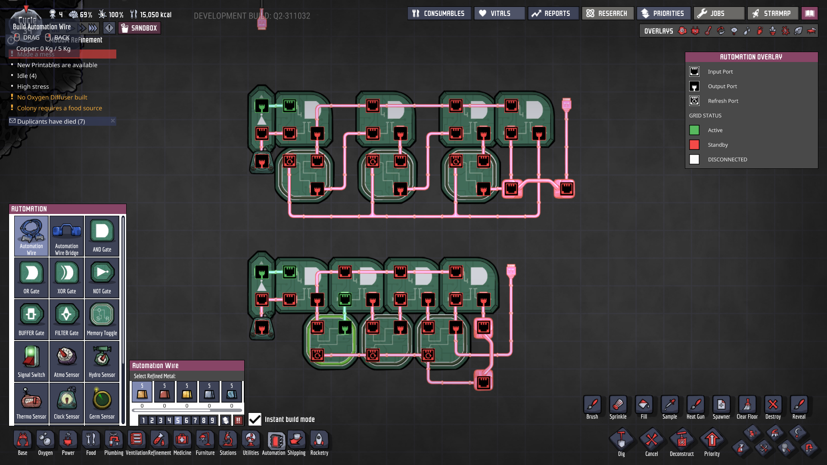This screenshot has width=827, height=465.
Task: Select the first refined metal swatch
Action: (x=142, y=392)
